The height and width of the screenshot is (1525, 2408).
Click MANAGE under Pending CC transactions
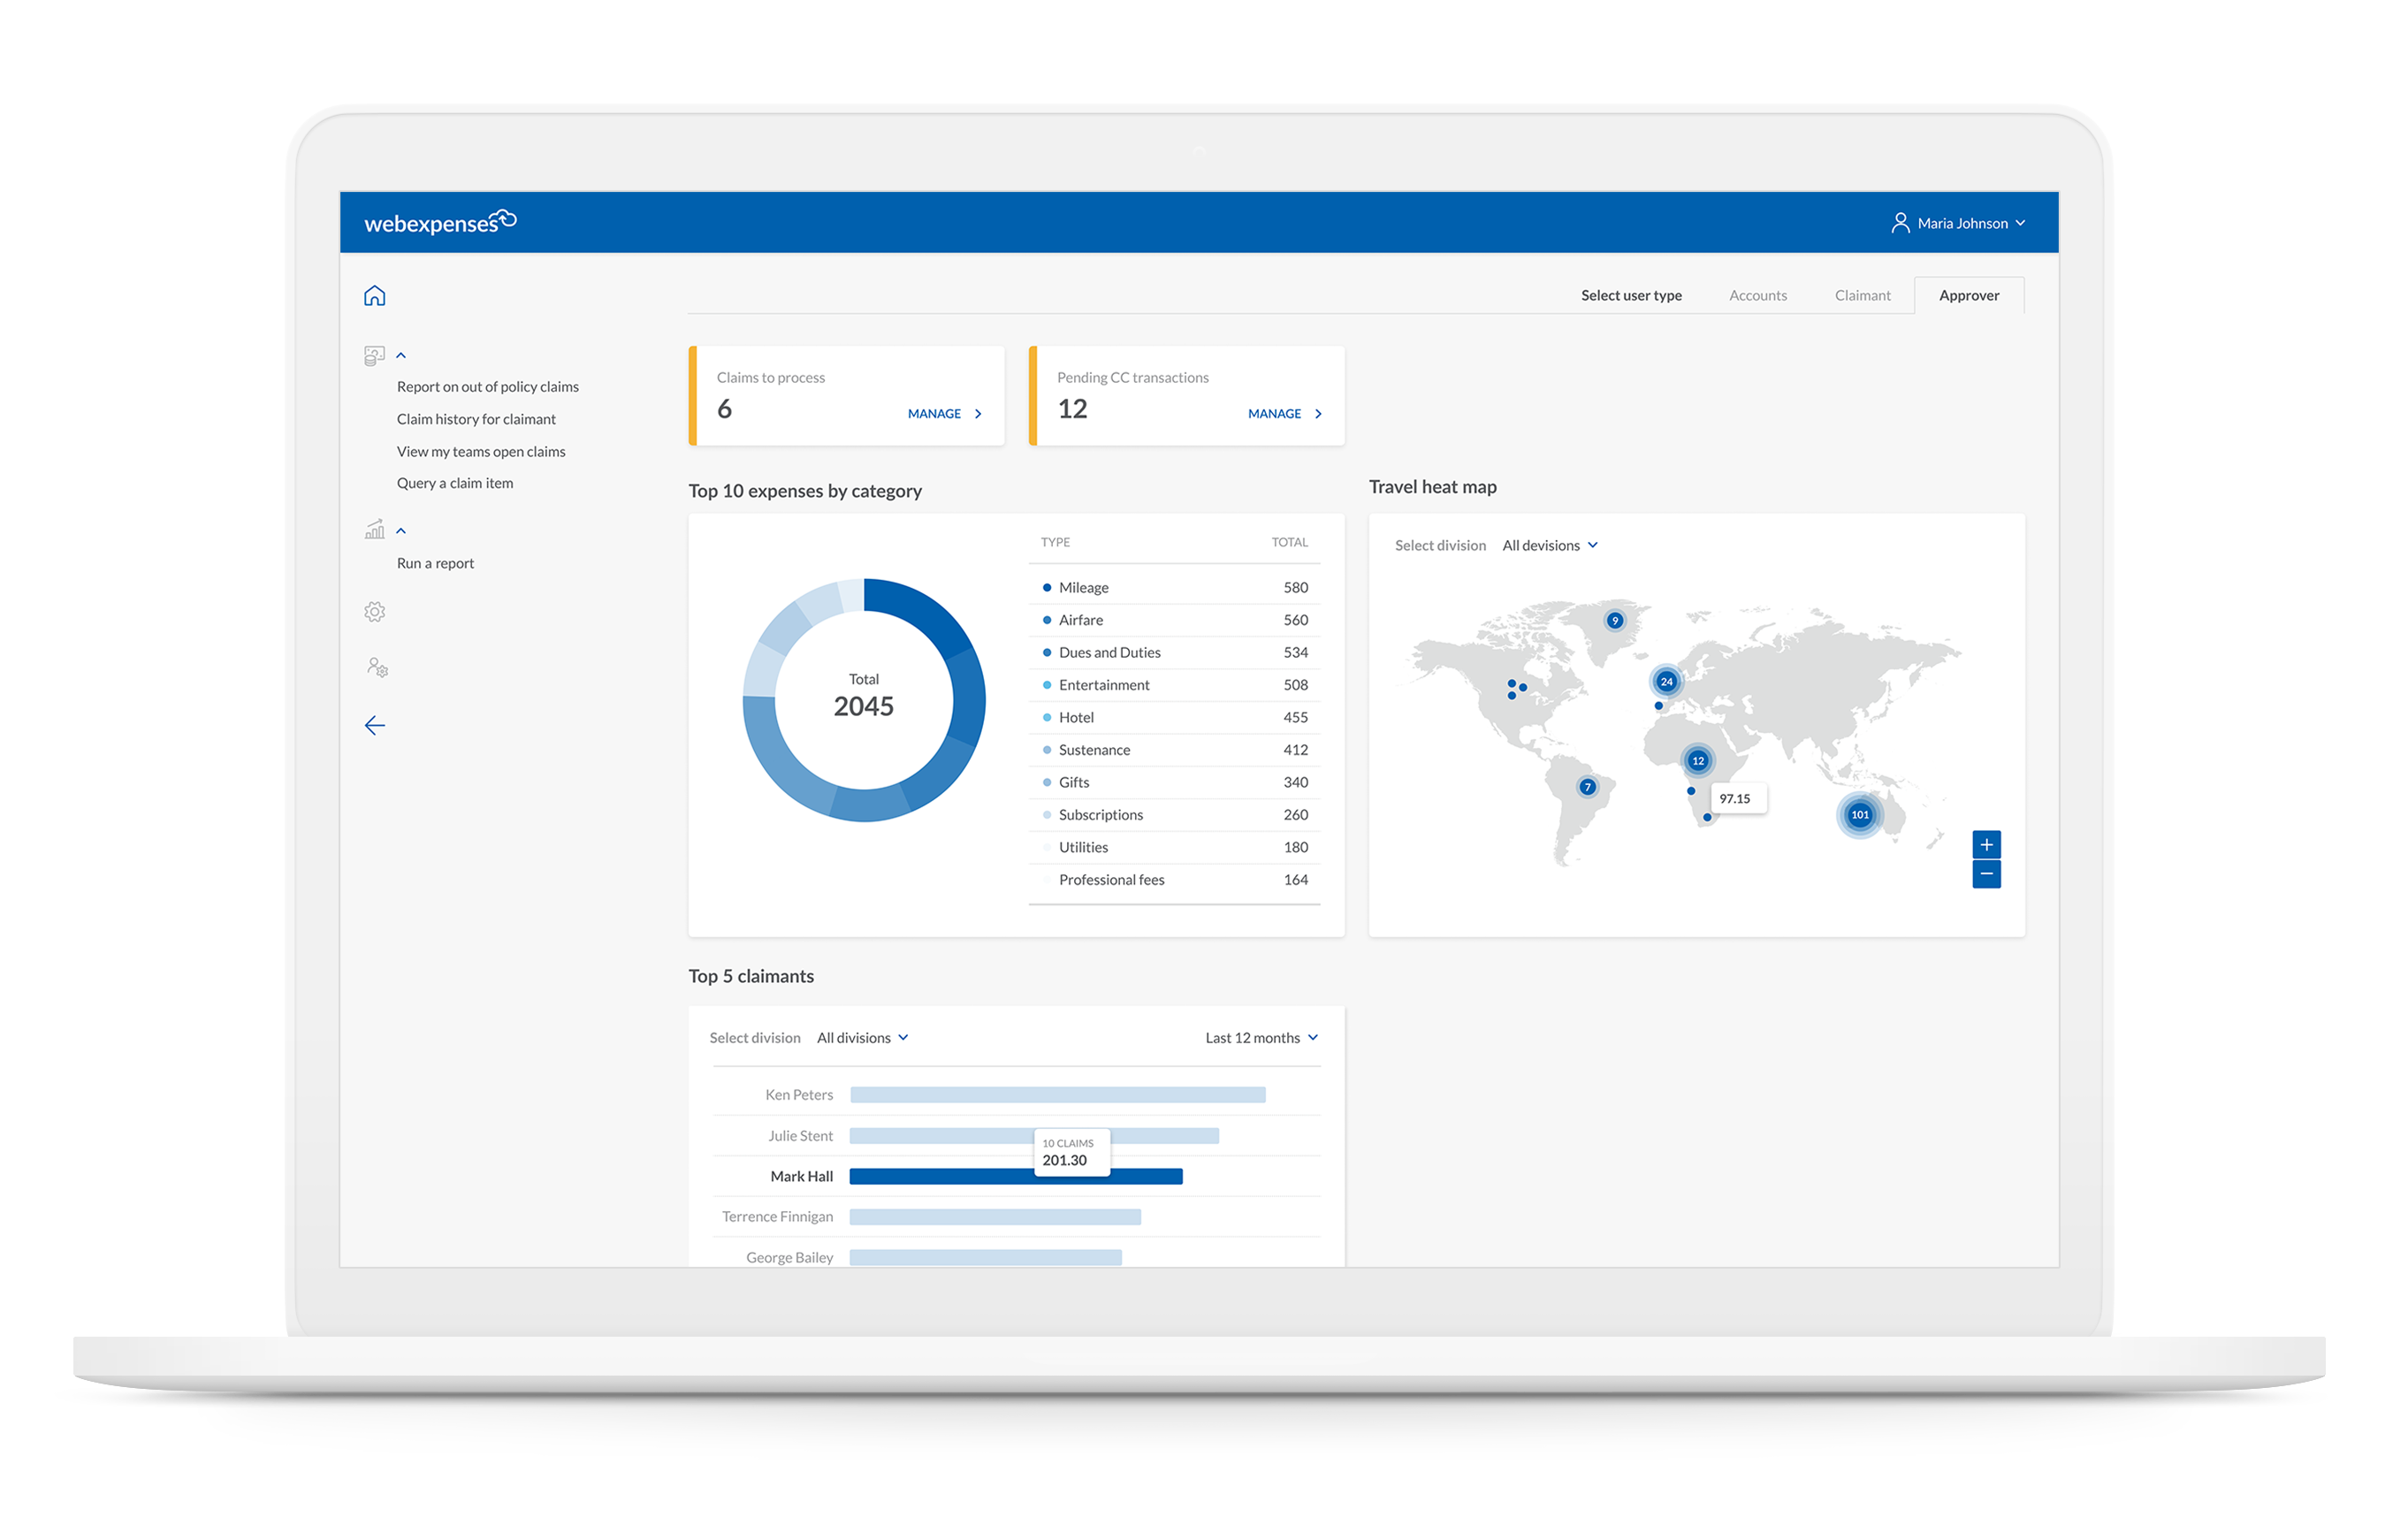coord(1283,413)
